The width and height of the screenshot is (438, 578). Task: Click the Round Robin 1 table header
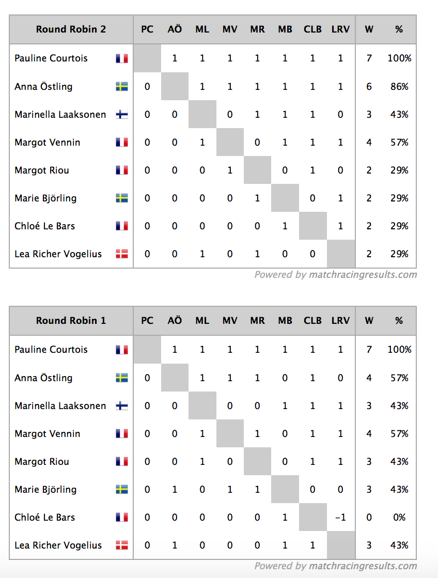[71, 320]
